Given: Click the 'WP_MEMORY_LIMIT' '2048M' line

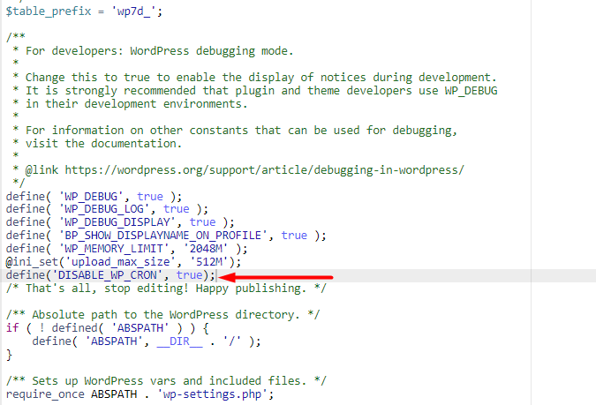Looking at the screenshot, I should [x=126, y=249].
